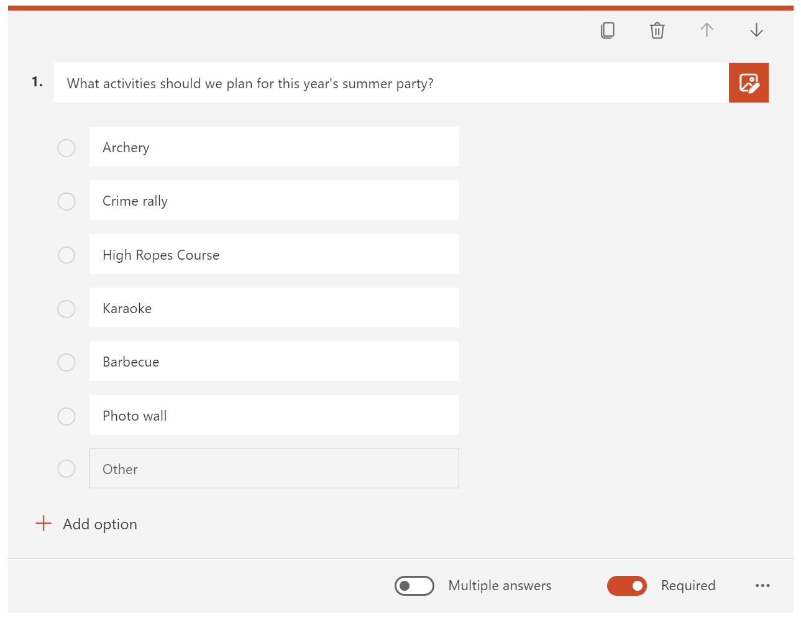This screenshot has width=801, height=620.
Task: Pick the Karaoke radio button
Action: (x=66, y=309)
